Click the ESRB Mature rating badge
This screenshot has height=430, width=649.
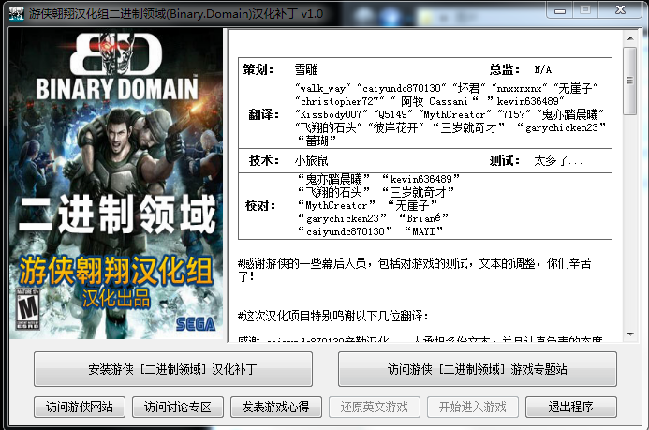pos(27,309)
